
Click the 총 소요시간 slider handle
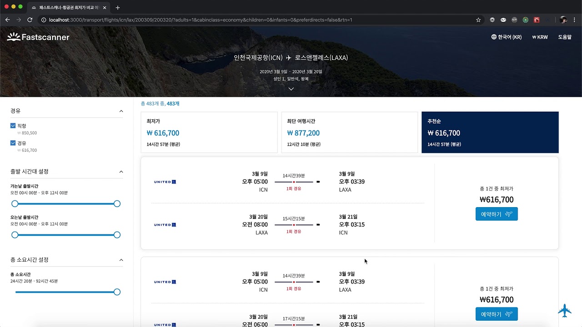(117, 292)
